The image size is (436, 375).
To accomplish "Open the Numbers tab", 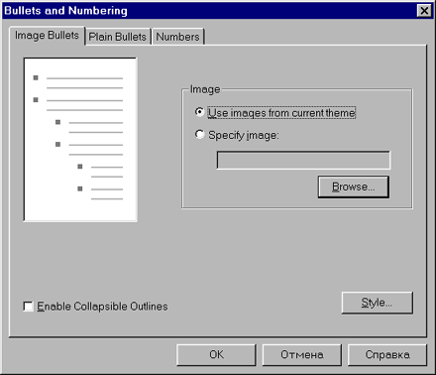I will (x=177, y=37).
